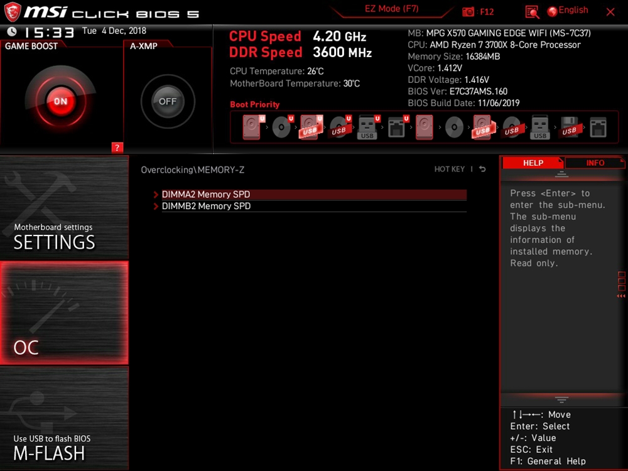Viewport: 628px width, 471px height.
Task: Click the USB floppy boot device icon
Action: [x=569, y=128]
